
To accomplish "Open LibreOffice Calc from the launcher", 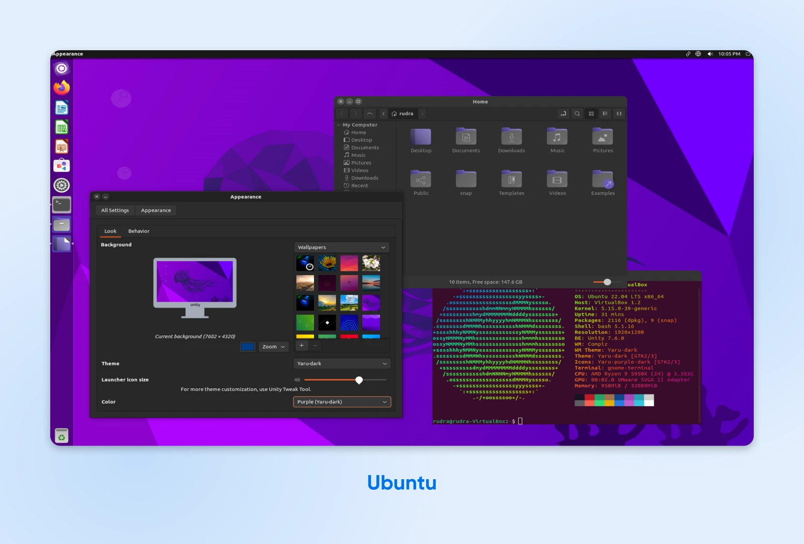I will 62,127.
